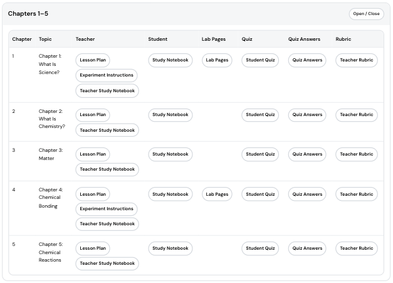
Task: Open Chapter 3 Quiz Answers
Action: tap(307, 154)
